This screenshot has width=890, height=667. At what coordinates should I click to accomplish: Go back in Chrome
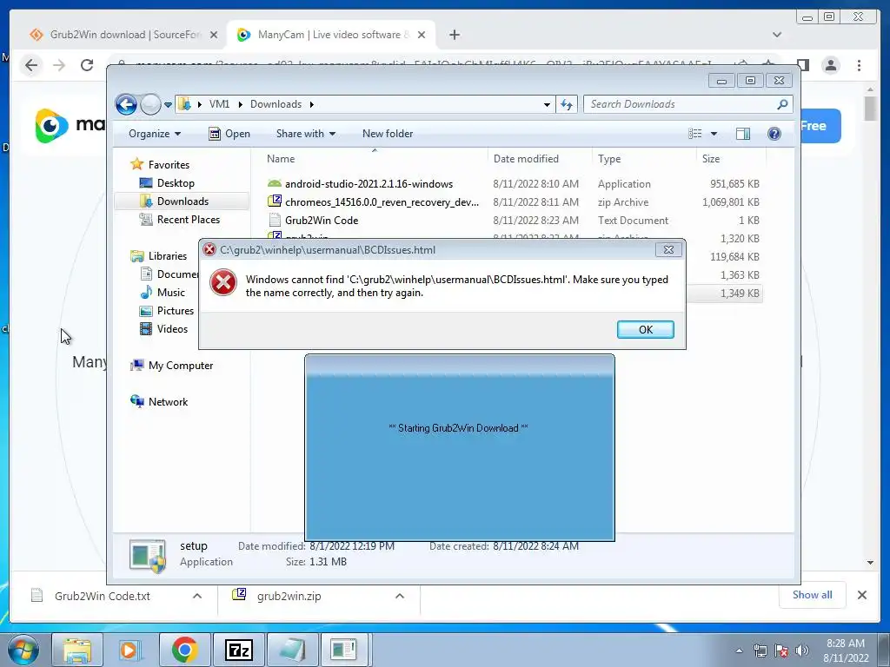tap(31, 65)
